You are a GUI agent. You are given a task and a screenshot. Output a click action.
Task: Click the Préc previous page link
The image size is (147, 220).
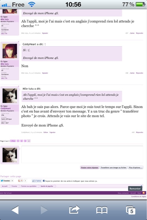[x=13, y=141]
